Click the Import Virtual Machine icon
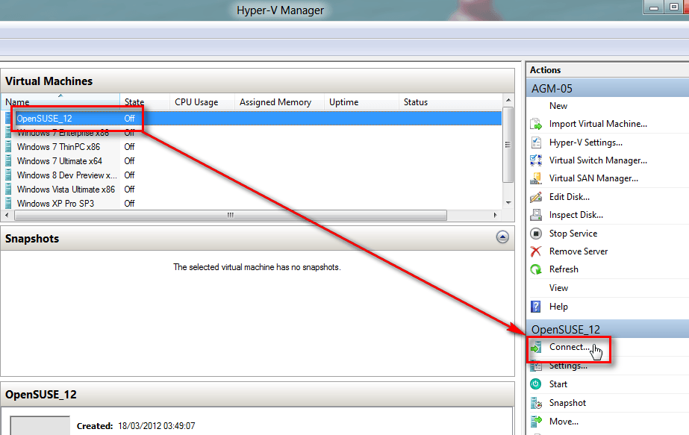This screenshot has height=435, width=689. pos(535,124)
